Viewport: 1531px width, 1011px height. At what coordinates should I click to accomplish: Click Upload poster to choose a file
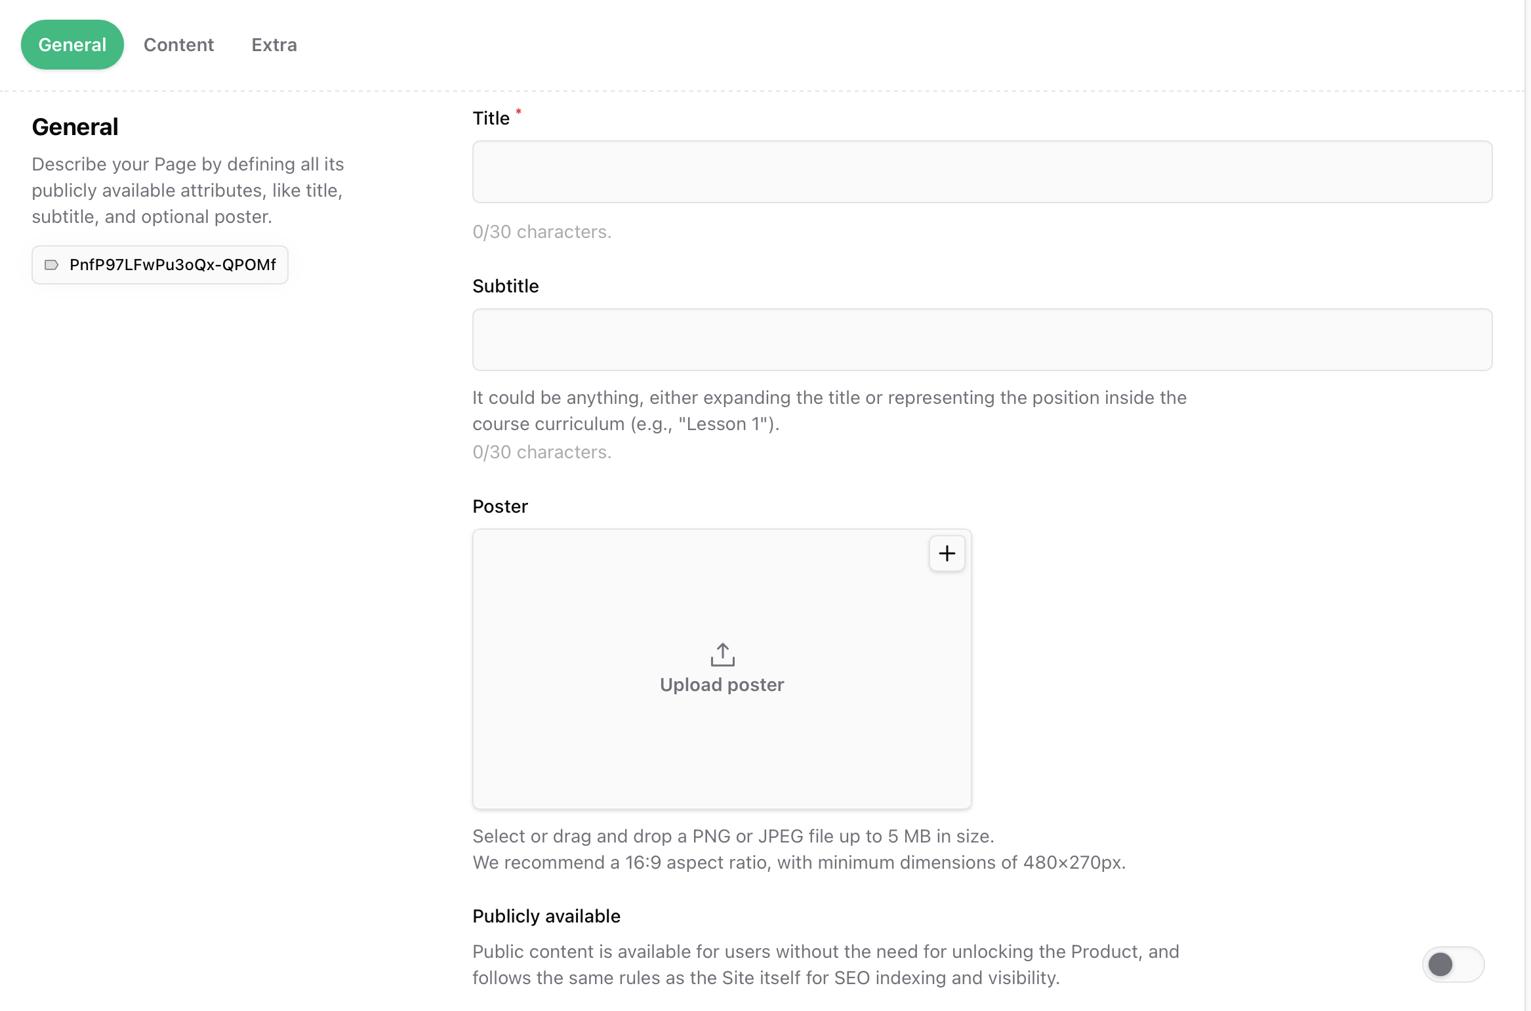point(722,684)
